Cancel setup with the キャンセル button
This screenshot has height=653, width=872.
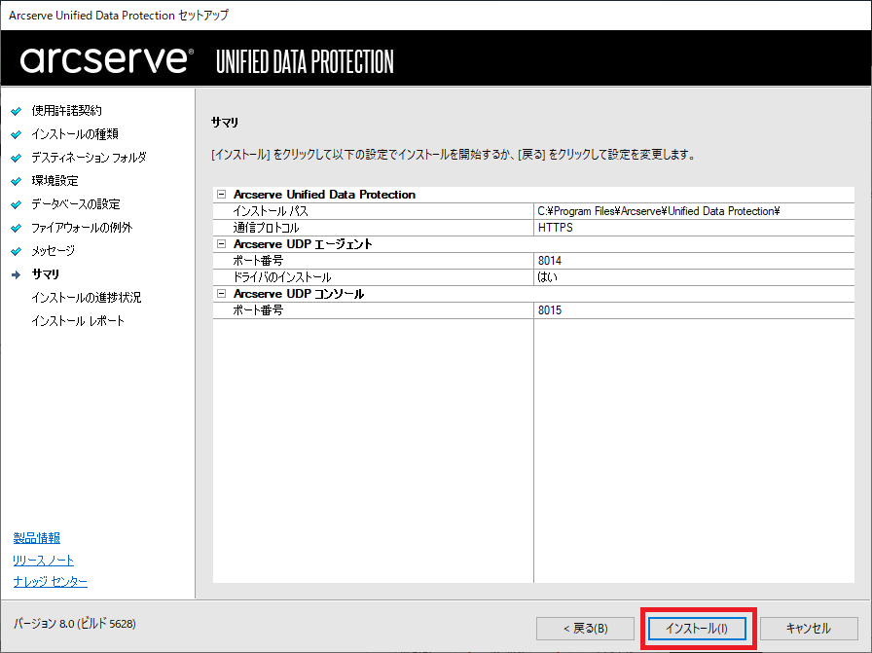click(x=808, y=628)
